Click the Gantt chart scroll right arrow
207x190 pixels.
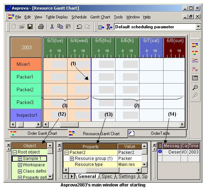point(182,125)
